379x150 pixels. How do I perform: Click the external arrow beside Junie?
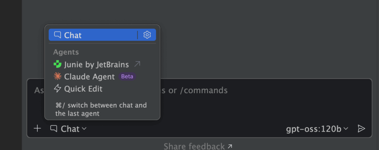(137, 64)
